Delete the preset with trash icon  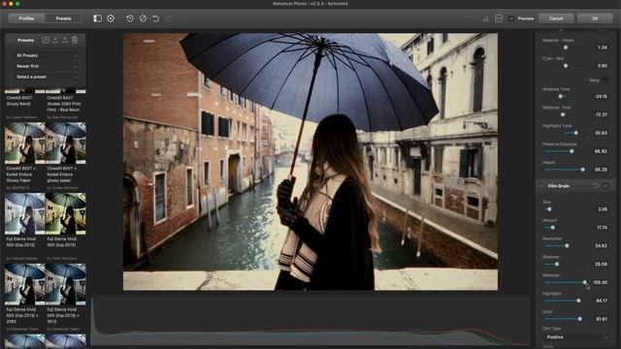pos(75,40)
